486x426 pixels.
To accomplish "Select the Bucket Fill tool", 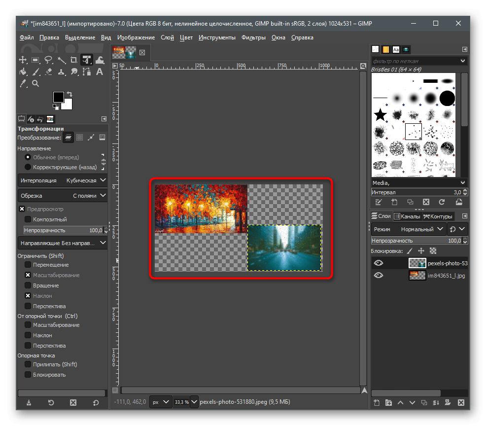I will click(23, 72).
